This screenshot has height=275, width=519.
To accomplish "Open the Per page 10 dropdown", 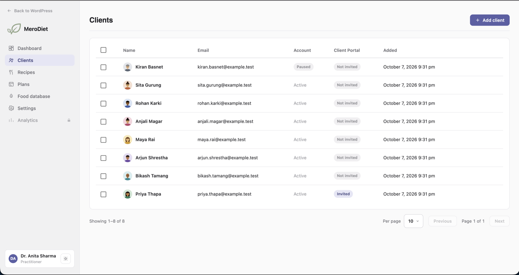I will point(413,221).
